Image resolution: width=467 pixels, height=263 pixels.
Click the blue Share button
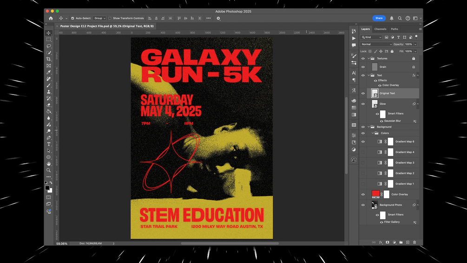[379, 18]
